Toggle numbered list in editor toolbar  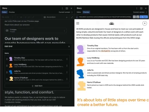[25, 17]
